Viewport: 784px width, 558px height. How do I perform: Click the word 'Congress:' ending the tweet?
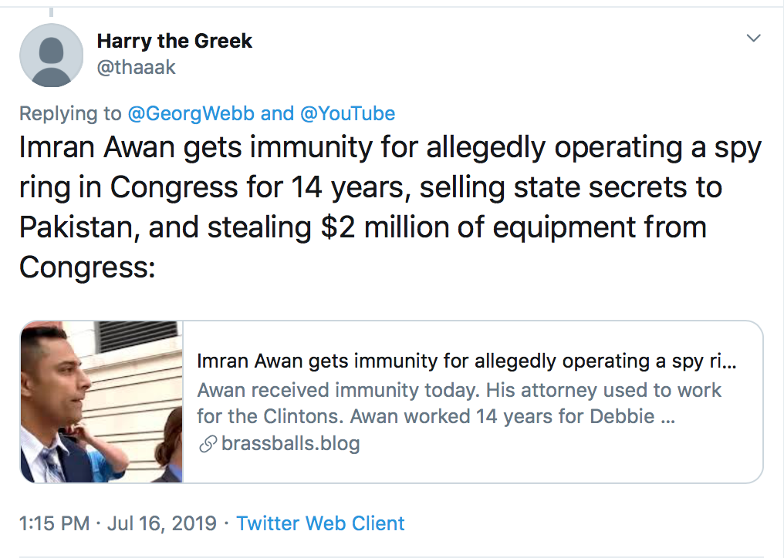(x=87, y=267)
